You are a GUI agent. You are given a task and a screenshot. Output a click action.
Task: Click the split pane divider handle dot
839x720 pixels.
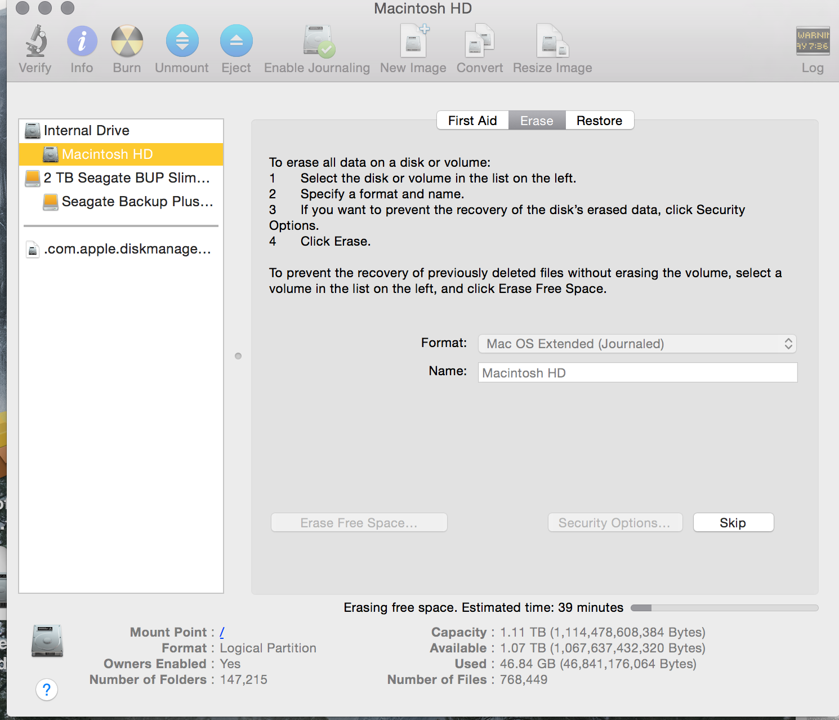tap(238, 356)
